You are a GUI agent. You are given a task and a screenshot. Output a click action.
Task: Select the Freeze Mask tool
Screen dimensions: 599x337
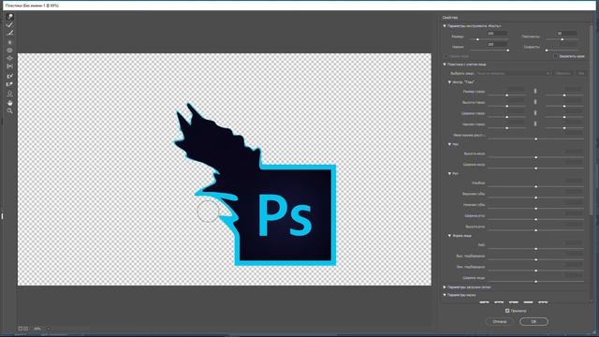pyautogui.click(x=10, y=76)
